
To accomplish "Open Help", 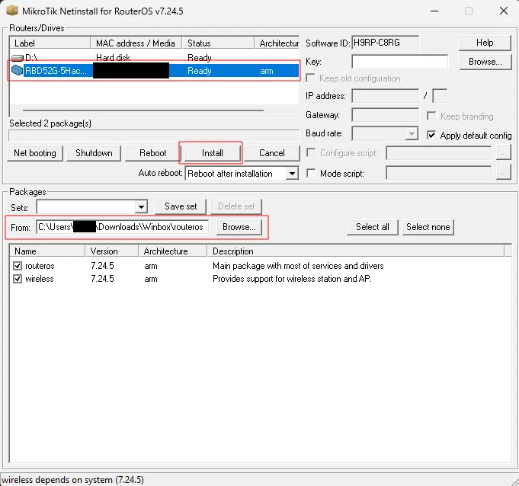I will click(485, 43).
